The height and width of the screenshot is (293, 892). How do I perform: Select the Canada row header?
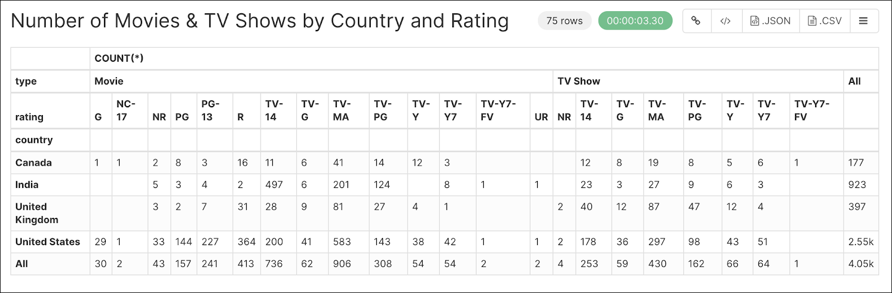33,163
